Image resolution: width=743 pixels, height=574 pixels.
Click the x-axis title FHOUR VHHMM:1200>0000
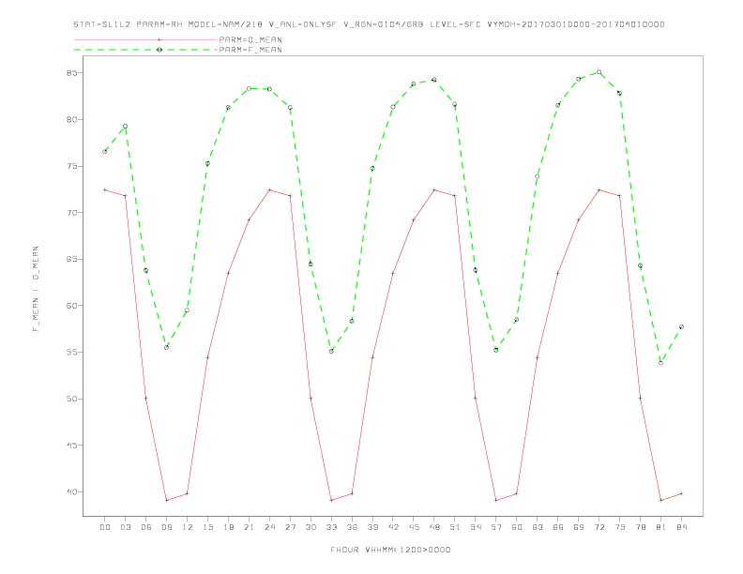pyautogui.click(x=390, y=550)
